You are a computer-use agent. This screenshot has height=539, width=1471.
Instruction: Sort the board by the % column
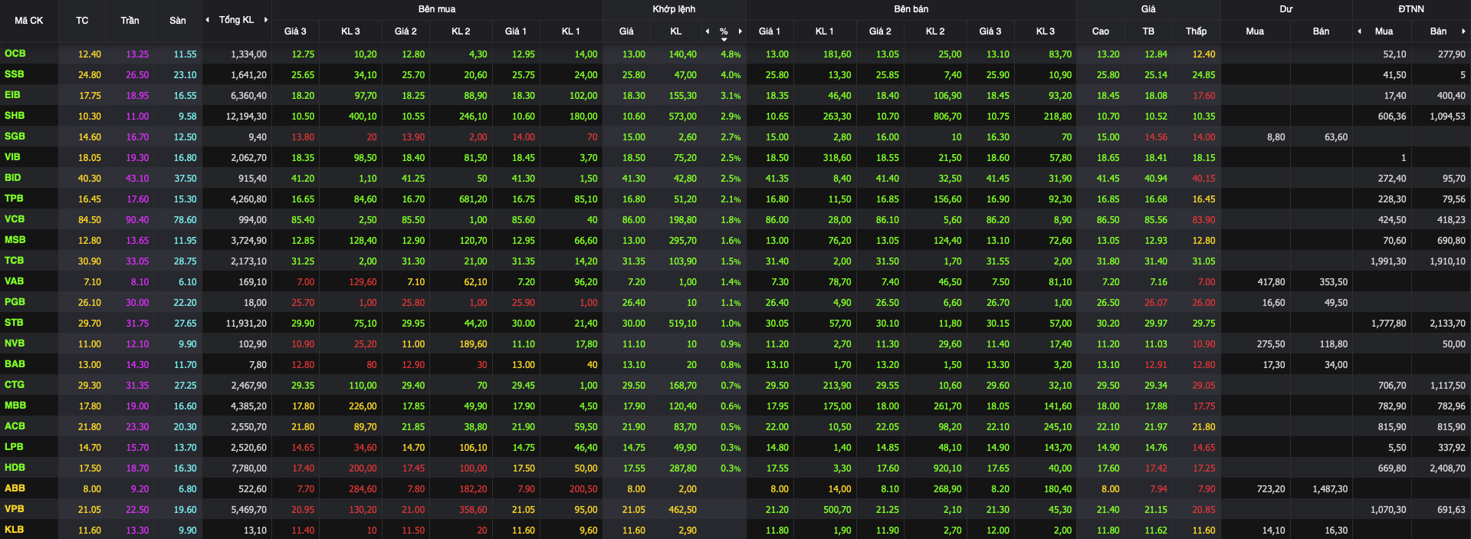724,31
